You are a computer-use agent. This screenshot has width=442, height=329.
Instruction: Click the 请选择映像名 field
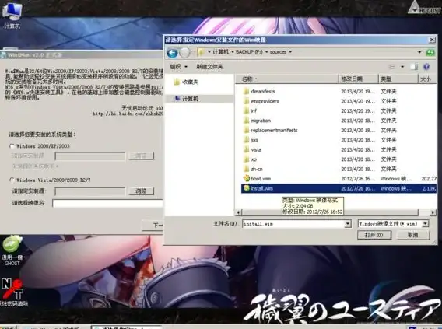(x=107, y=203)
